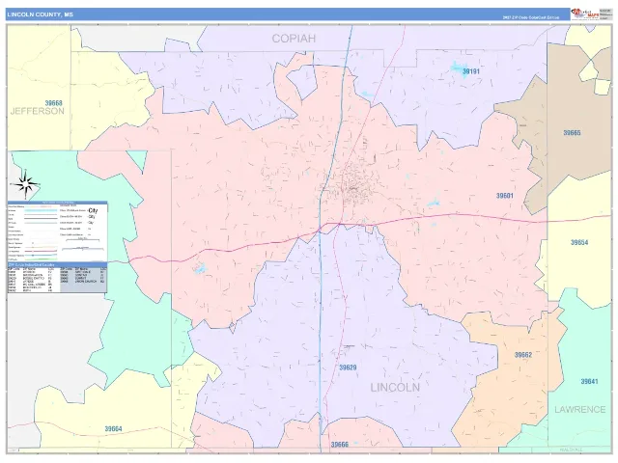618x463 pixels.
Task: Select ZIP code label 39668
Action: pos(53,103)
